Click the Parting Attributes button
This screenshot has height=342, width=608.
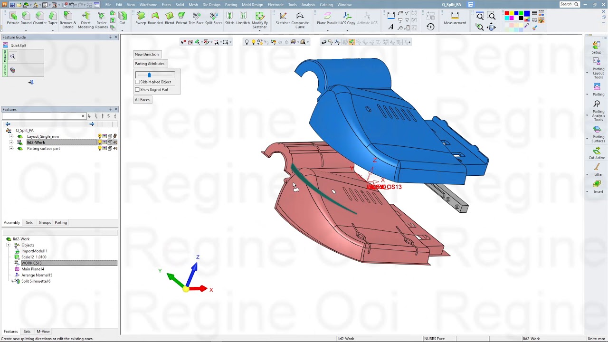(150, 64)
